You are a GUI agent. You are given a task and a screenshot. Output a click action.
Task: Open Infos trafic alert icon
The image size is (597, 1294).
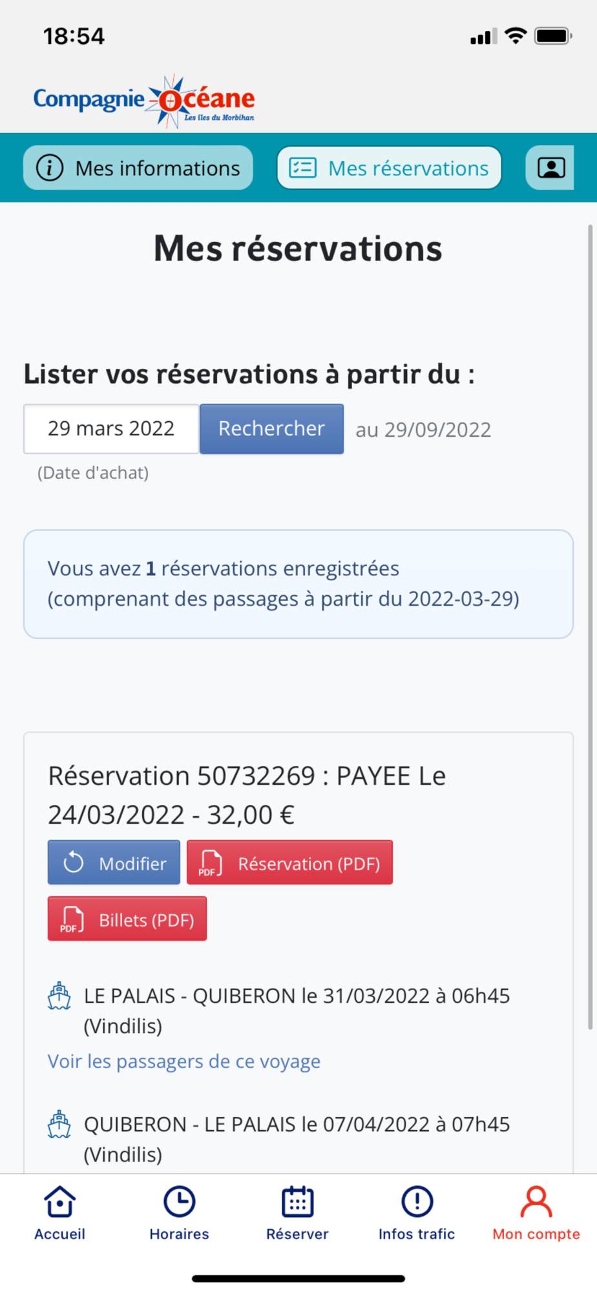417,1202
